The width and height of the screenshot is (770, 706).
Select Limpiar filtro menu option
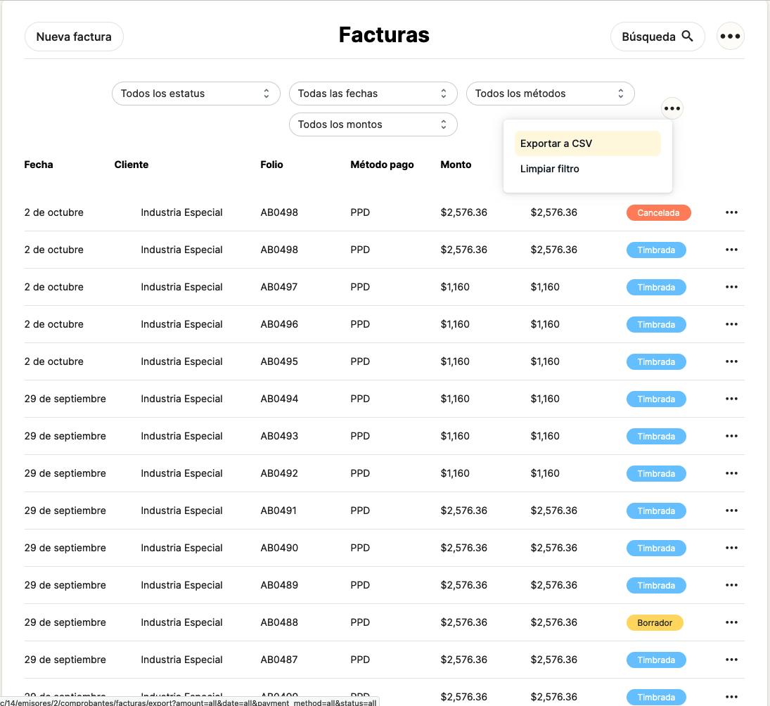[x=550, y=169]
